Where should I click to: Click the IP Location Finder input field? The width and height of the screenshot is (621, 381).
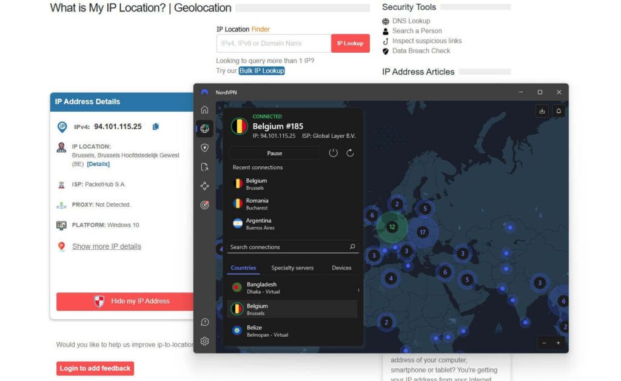[274, 43]
